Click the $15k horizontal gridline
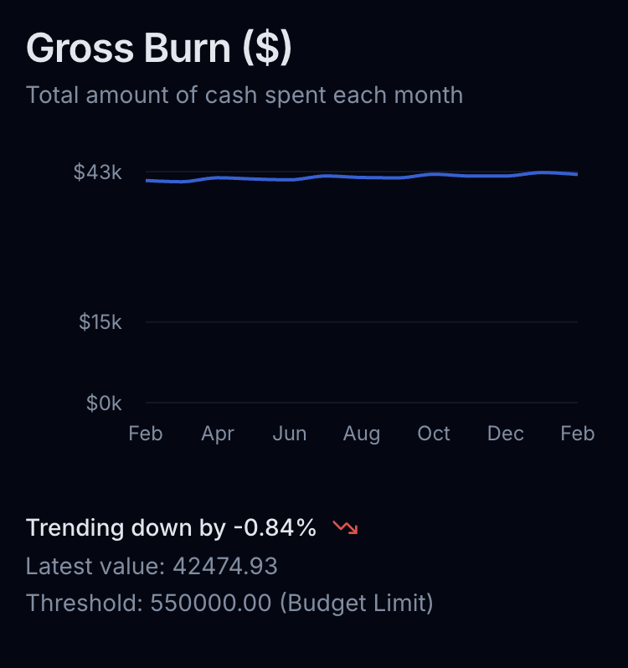Viewport: 628px width, 668px height. (362, 321)
